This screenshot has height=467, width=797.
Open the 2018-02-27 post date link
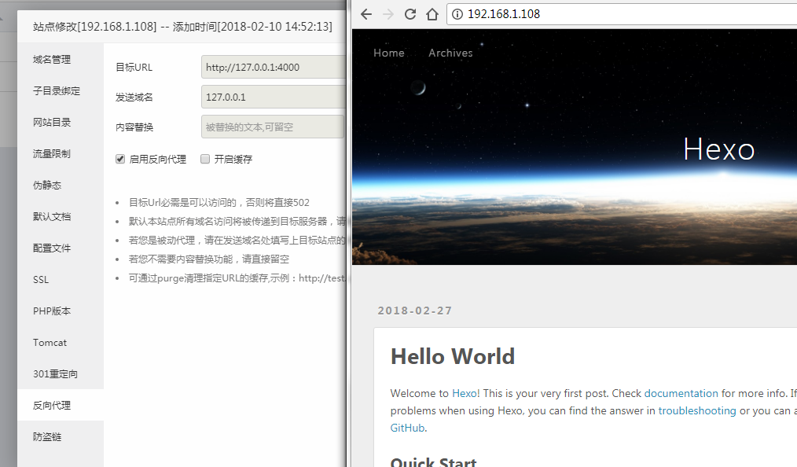tap(415, 311)
